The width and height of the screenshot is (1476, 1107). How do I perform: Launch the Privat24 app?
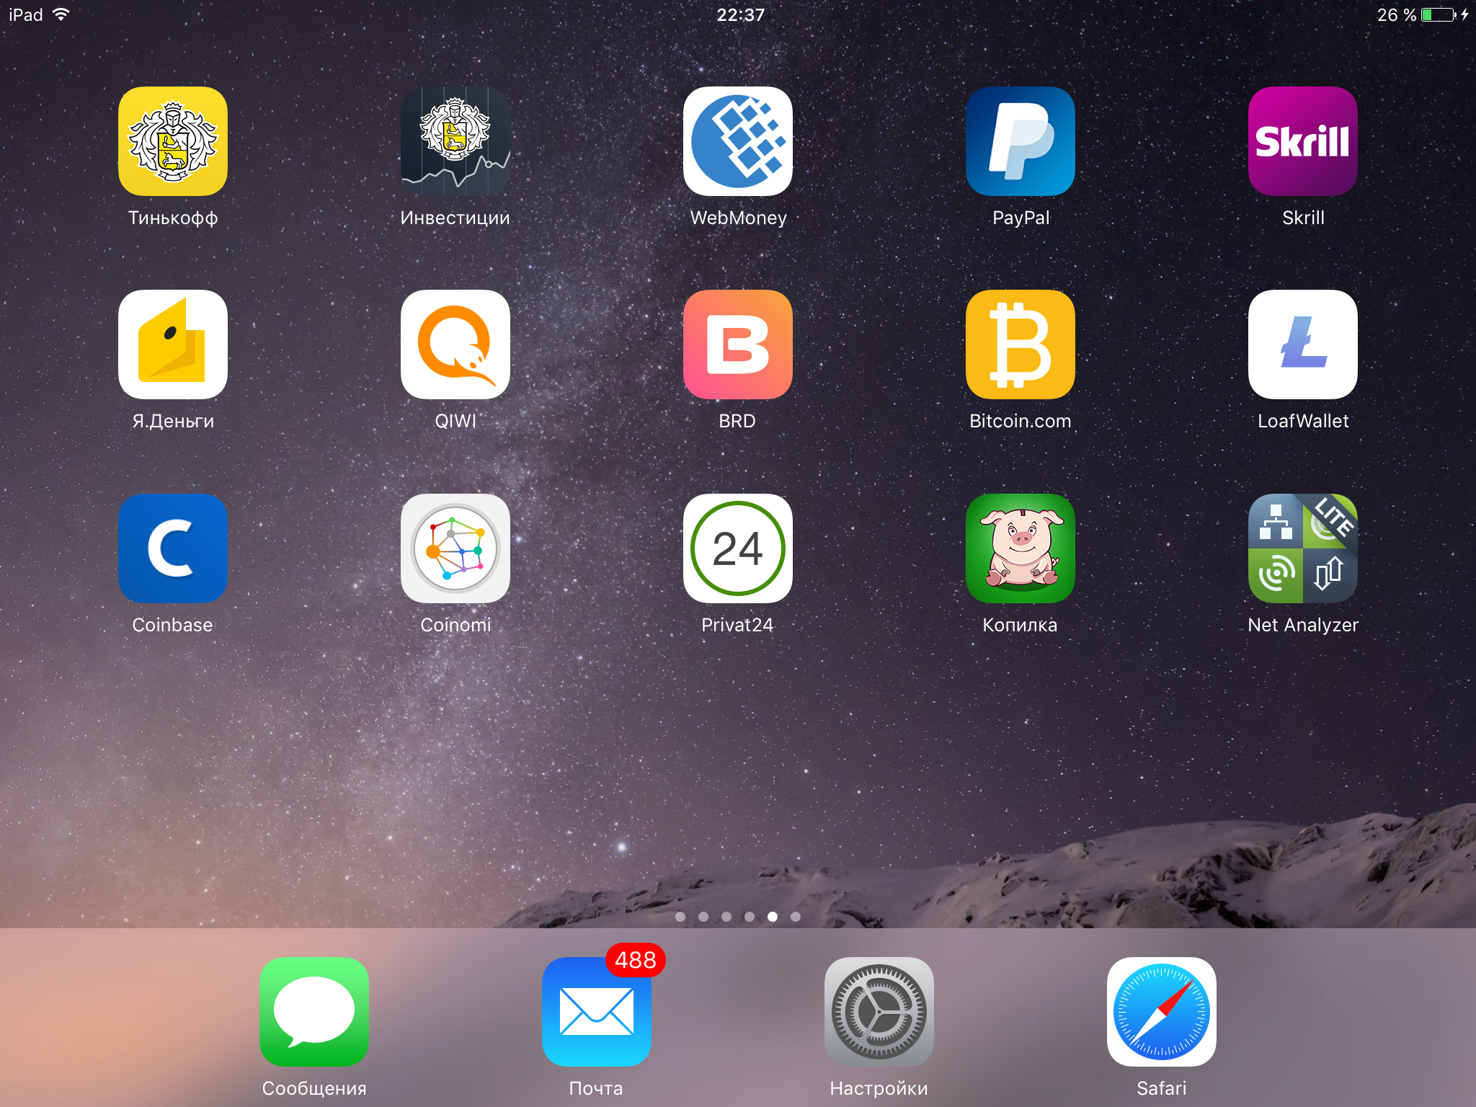[x=738, y=548]
